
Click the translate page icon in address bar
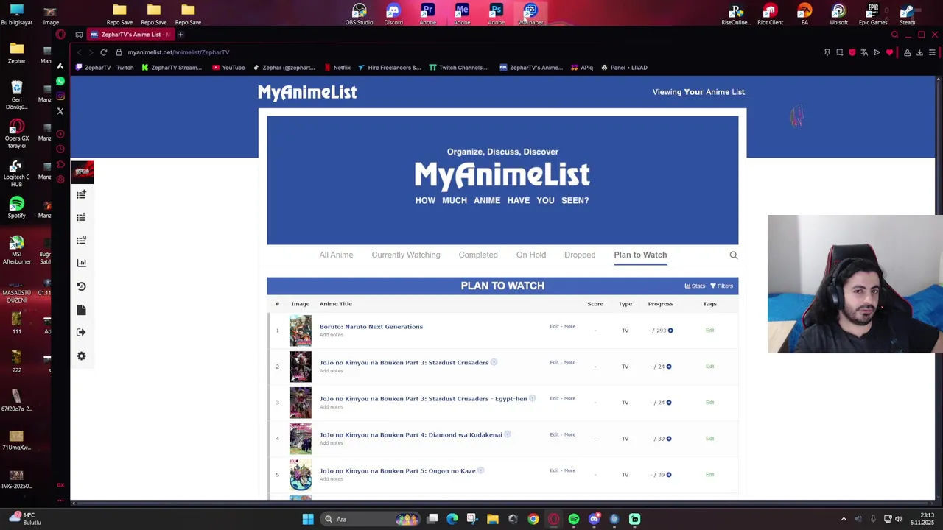(x=864, y=52)
